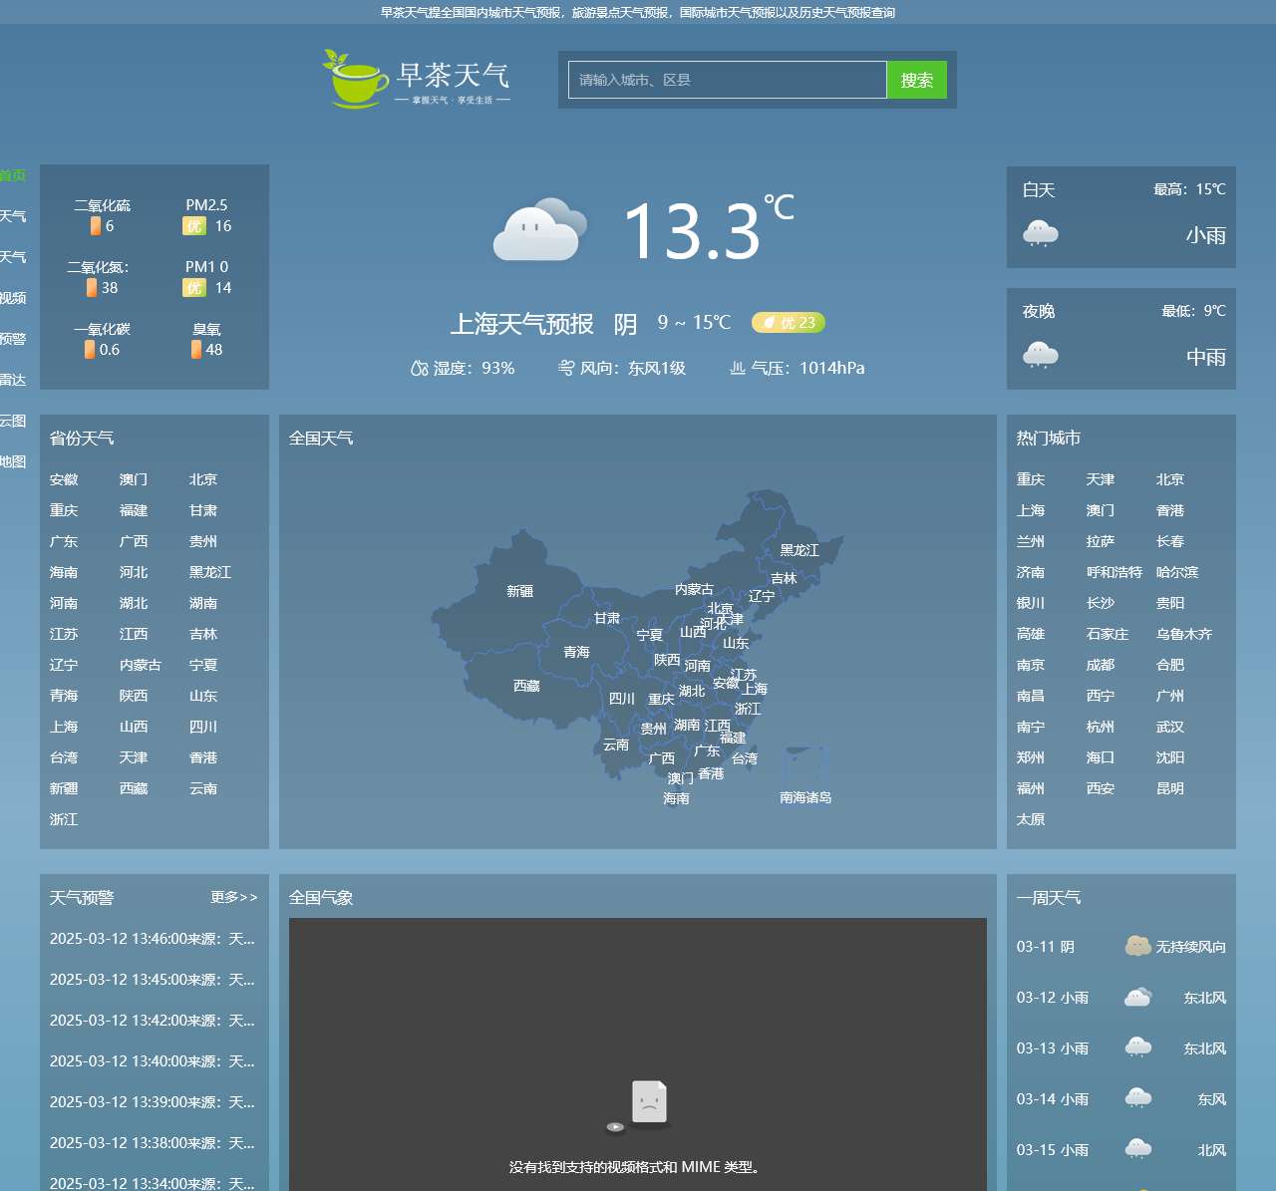1276x1191 pixels.
Task: Click the nighttime moderate rain icon
Action: point(1040,356)
